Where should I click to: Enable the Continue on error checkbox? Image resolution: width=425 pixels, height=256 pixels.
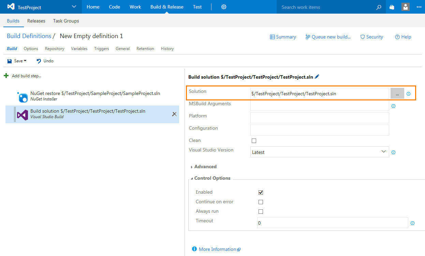click(261, 202)
